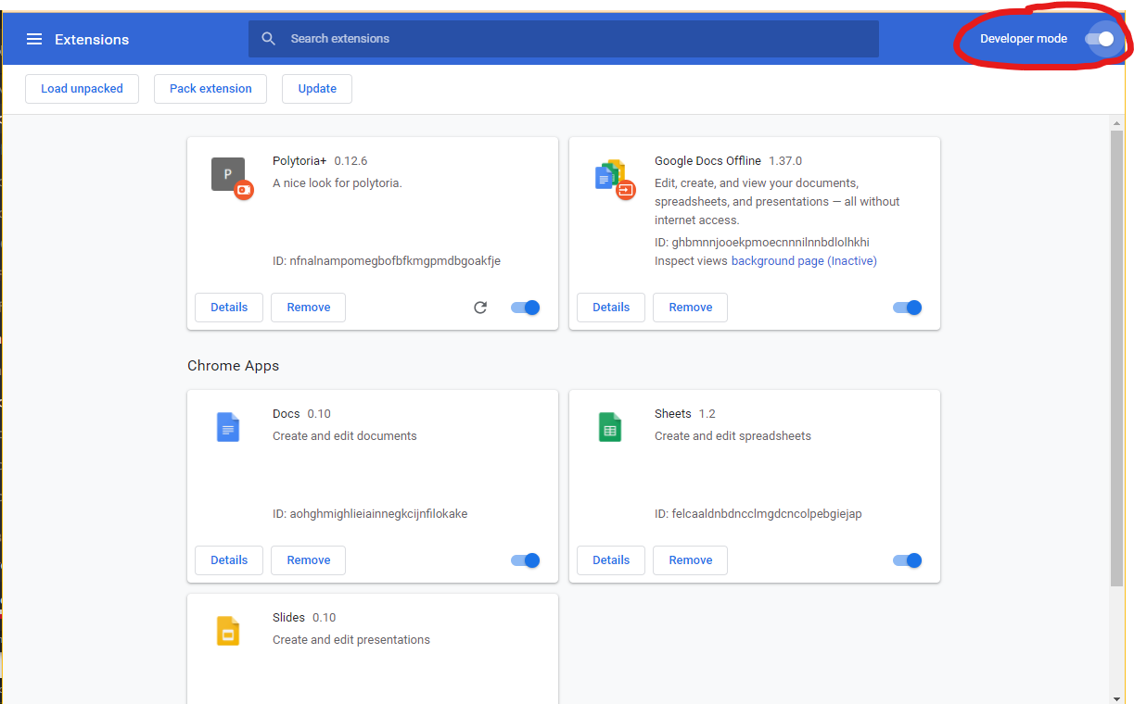The image size is (1134, 704).
Task: Disable the Docs app
Action: pos(525,559)
